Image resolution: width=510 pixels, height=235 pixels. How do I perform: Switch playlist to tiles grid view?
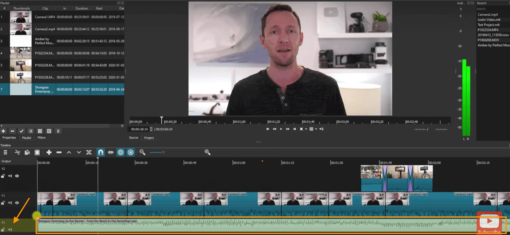pos(40,131)
